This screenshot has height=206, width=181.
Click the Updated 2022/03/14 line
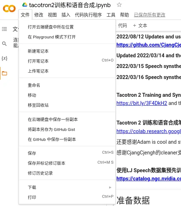click(149, 56)
